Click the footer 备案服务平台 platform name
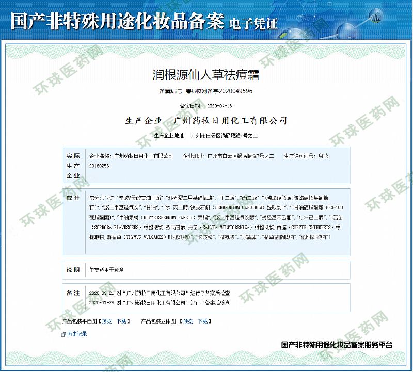Image resolution: width=413 pixels, height=372 pixels. [337, 344]
